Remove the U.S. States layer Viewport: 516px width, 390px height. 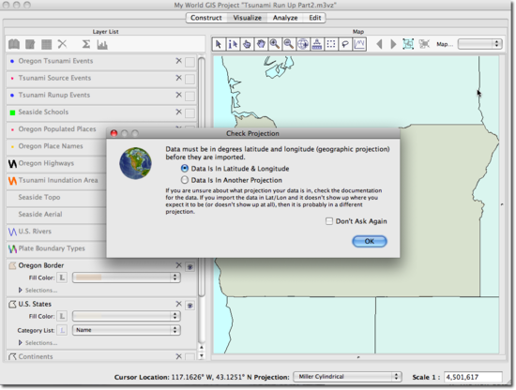click(178, 304)
